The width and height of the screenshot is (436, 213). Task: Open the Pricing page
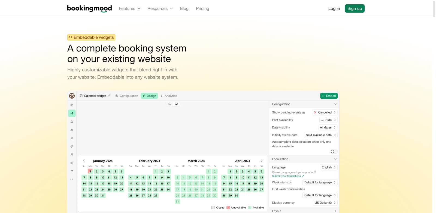(x=202, y=9)
